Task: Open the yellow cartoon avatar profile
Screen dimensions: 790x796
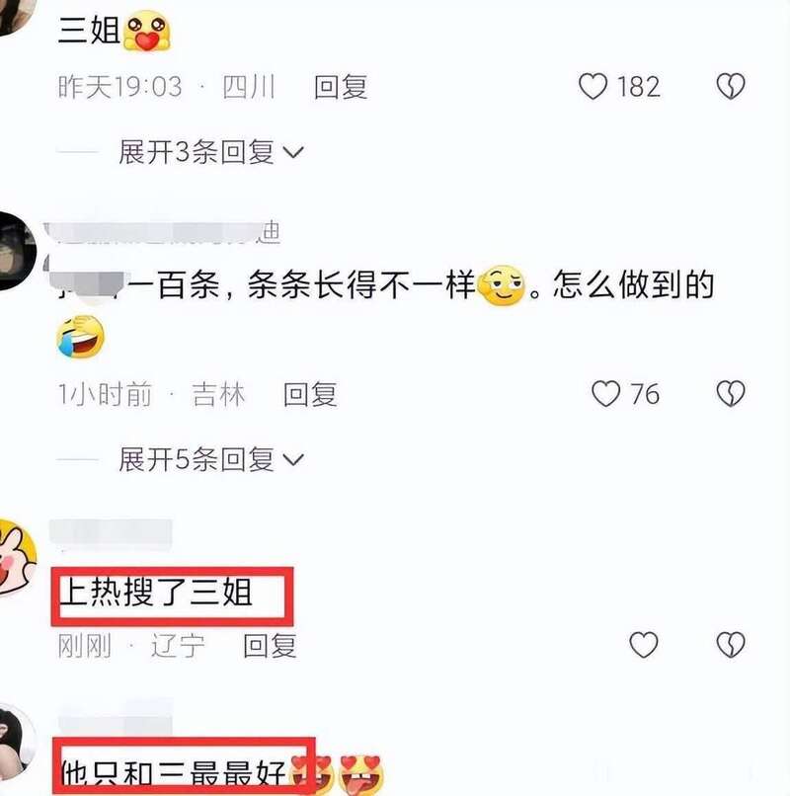Action: [17, 557]
